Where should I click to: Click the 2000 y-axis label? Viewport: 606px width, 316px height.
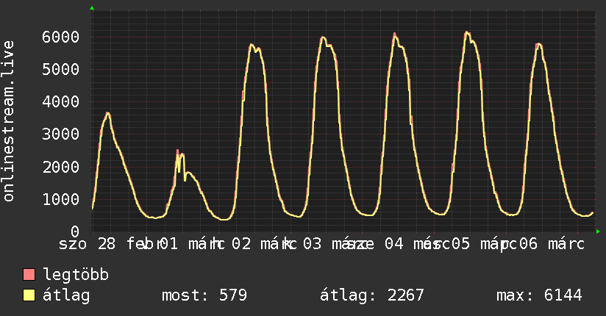61,167
